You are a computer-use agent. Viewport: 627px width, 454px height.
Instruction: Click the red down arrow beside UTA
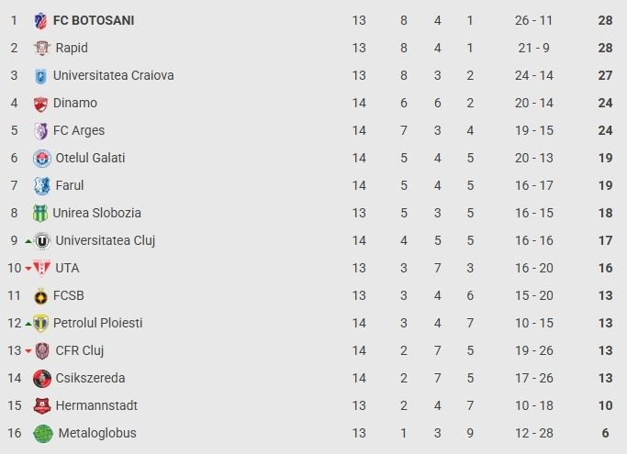[x=28, y=269]
